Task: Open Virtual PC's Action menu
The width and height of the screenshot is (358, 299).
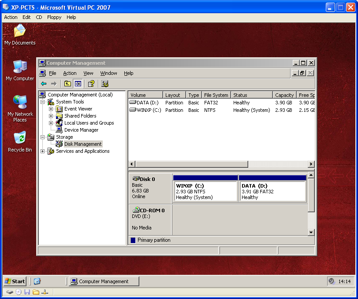Action: click(11, 17)
